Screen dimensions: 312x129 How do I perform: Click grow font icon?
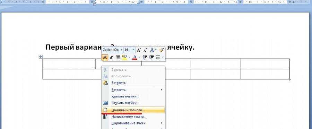click(139, 50)
